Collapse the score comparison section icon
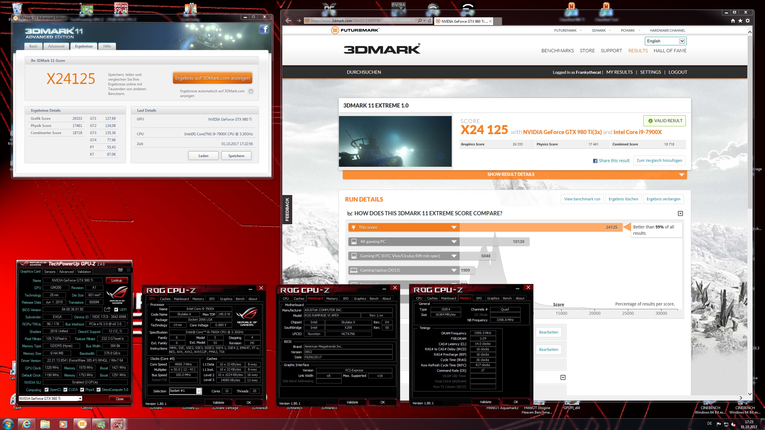Image resolution: width=765 pixels, height=430 pixels. 680,213
